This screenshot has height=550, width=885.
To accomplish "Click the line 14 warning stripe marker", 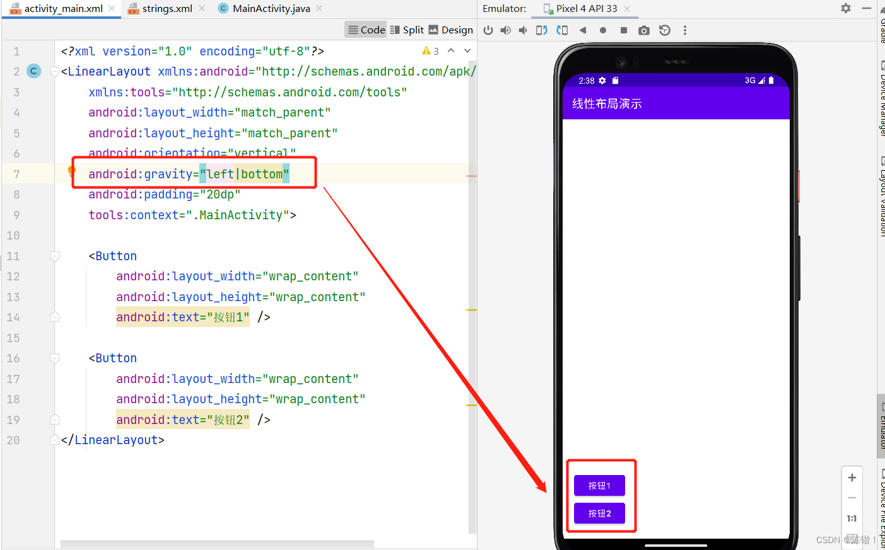I will pos(471,310).
